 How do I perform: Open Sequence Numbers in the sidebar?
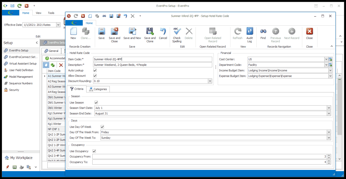pos(21,83)
